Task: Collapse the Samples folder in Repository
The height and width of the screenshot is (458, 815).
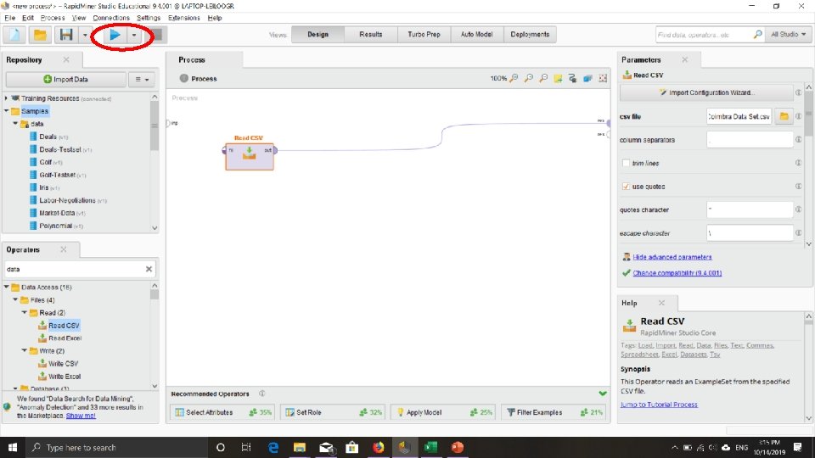Action: tap(6, 110)
